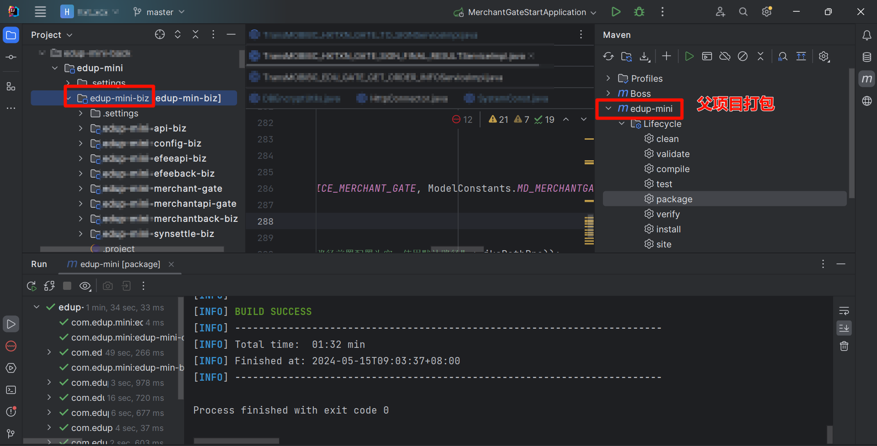
Task: Reload all Maven projects
Action: (x=608, y=56)
